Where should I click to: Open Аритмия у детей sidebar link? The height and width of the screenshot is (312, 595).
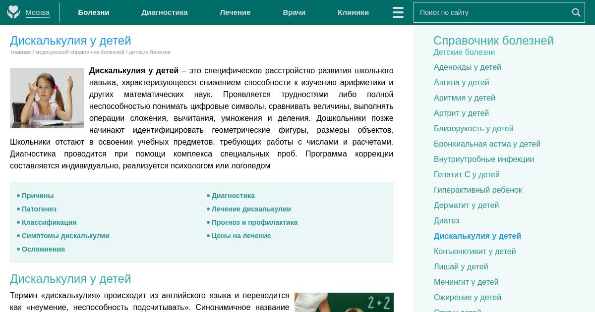pyautogui.click(x=465, y=98)
